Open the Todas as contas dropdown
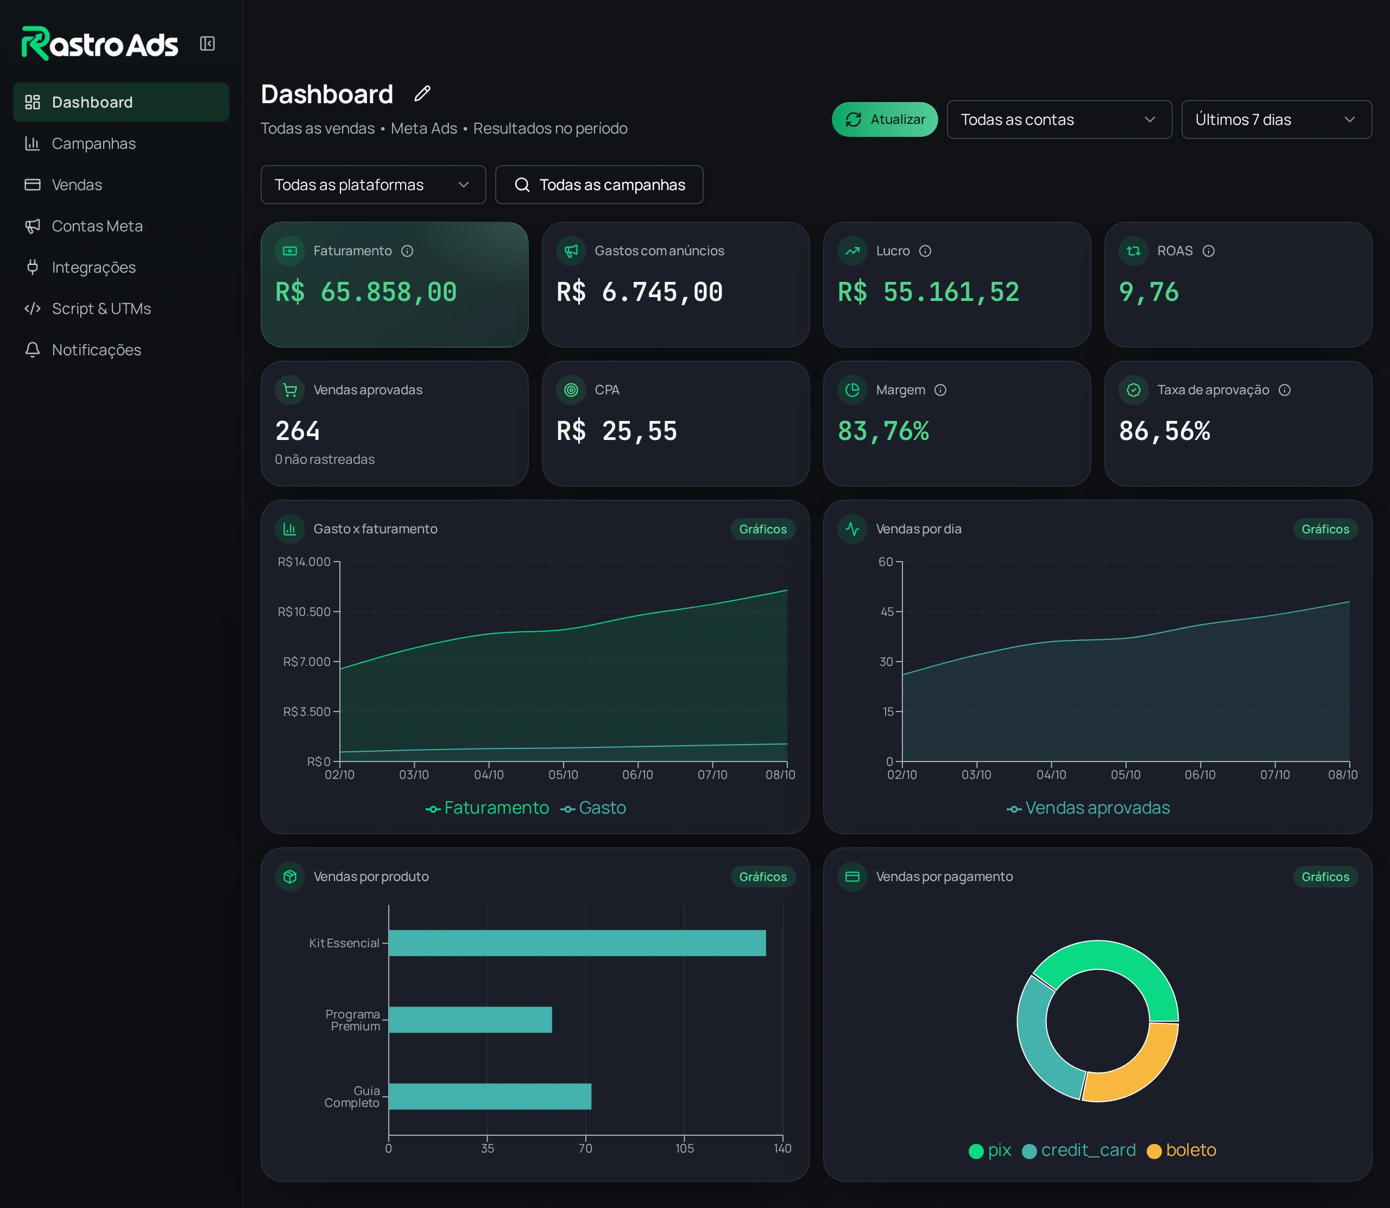The image size is (1390, 1208). coord(1059,119)
